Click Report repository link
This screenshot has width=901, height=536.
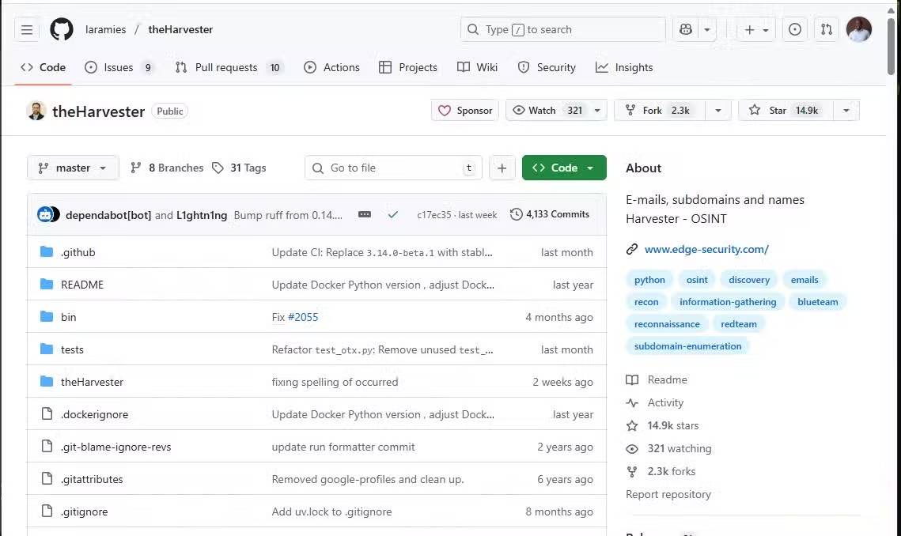(668, 494)
